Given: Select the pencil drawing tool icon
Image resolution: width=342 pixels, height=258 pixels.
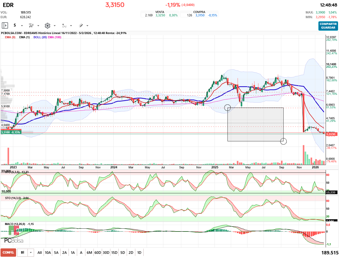Looking at the screenshot, I should click(81, 25).
